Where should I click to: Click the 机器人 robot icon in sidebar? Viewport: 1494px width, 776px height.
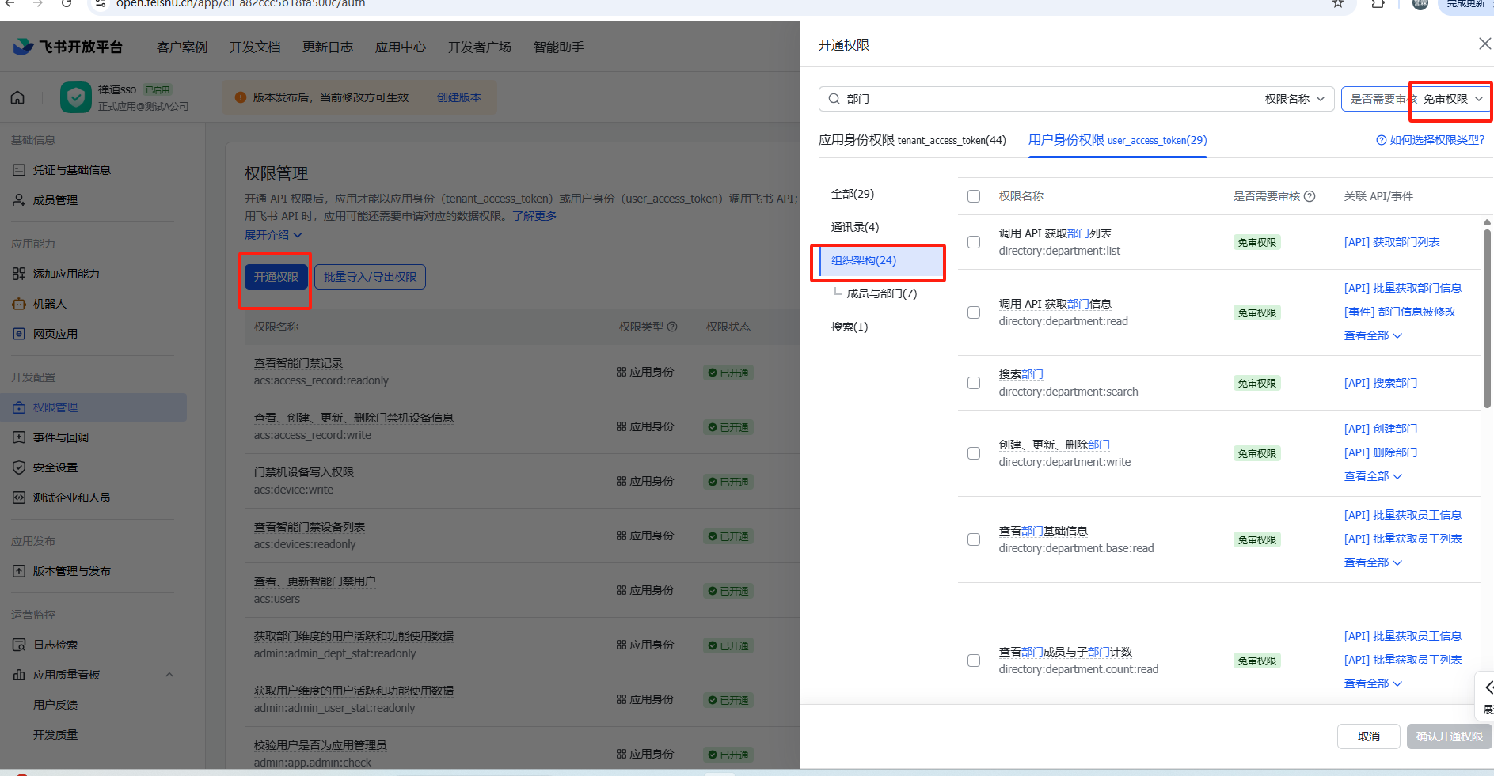tap(19, 304)
